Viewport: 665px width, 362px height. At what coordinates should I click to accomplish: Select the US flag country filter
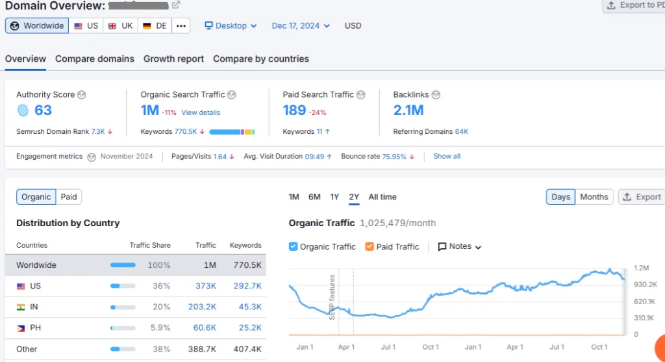pos(86,26)
